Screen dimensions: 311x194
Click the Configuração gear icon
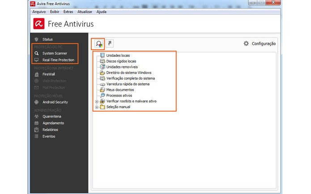[x=246, y=43]
